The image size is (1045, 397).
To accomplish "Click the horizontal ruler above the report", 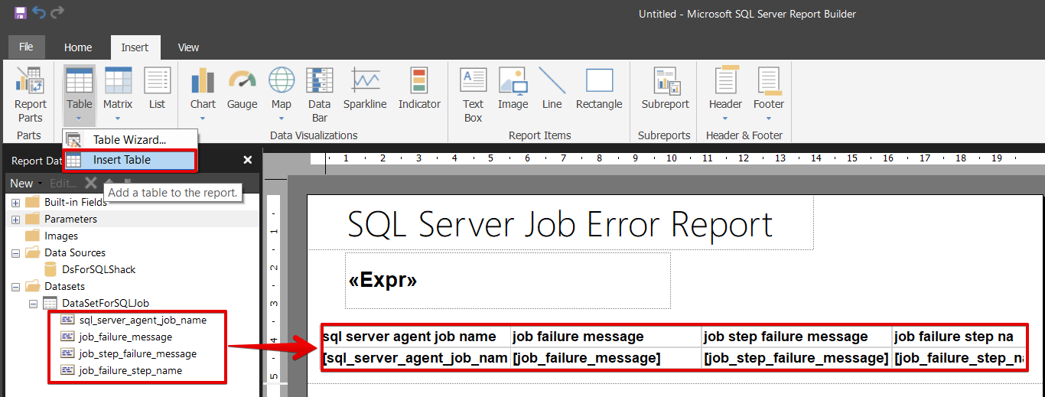I will [677, 158].
